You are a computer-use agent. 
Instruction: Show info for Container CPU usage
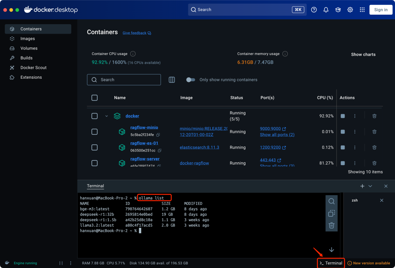pyautogui.click(x=133, y=54)
